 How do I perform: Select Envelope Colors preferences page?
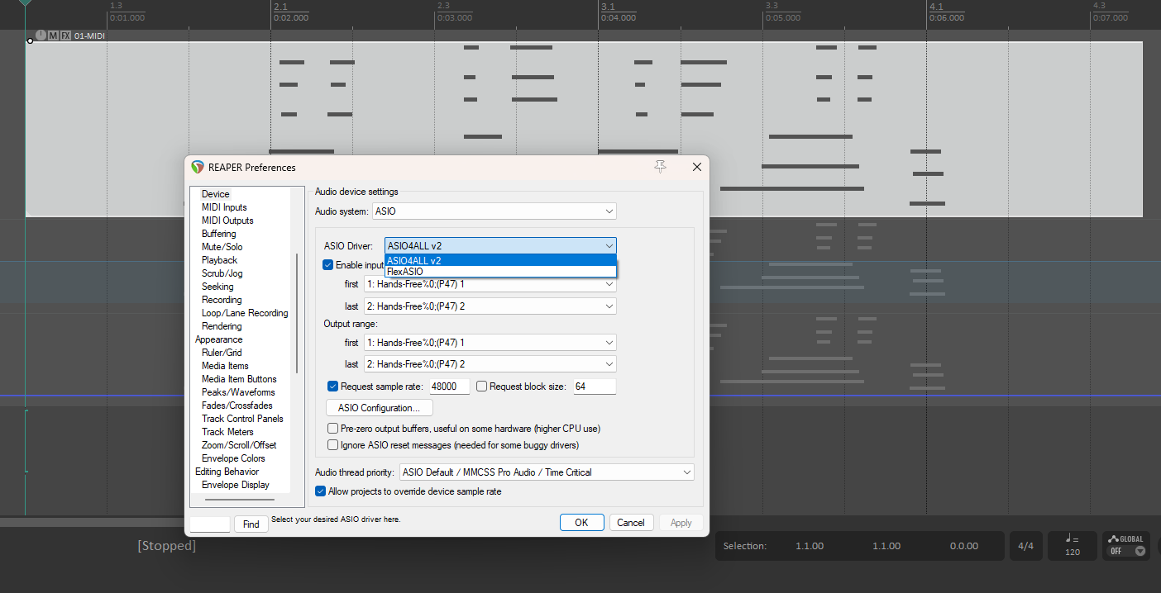pos(233,458)
